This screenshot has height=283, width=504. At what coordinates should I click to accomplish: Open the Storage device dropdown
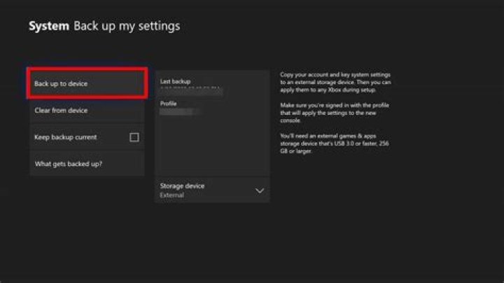(211, 190)
